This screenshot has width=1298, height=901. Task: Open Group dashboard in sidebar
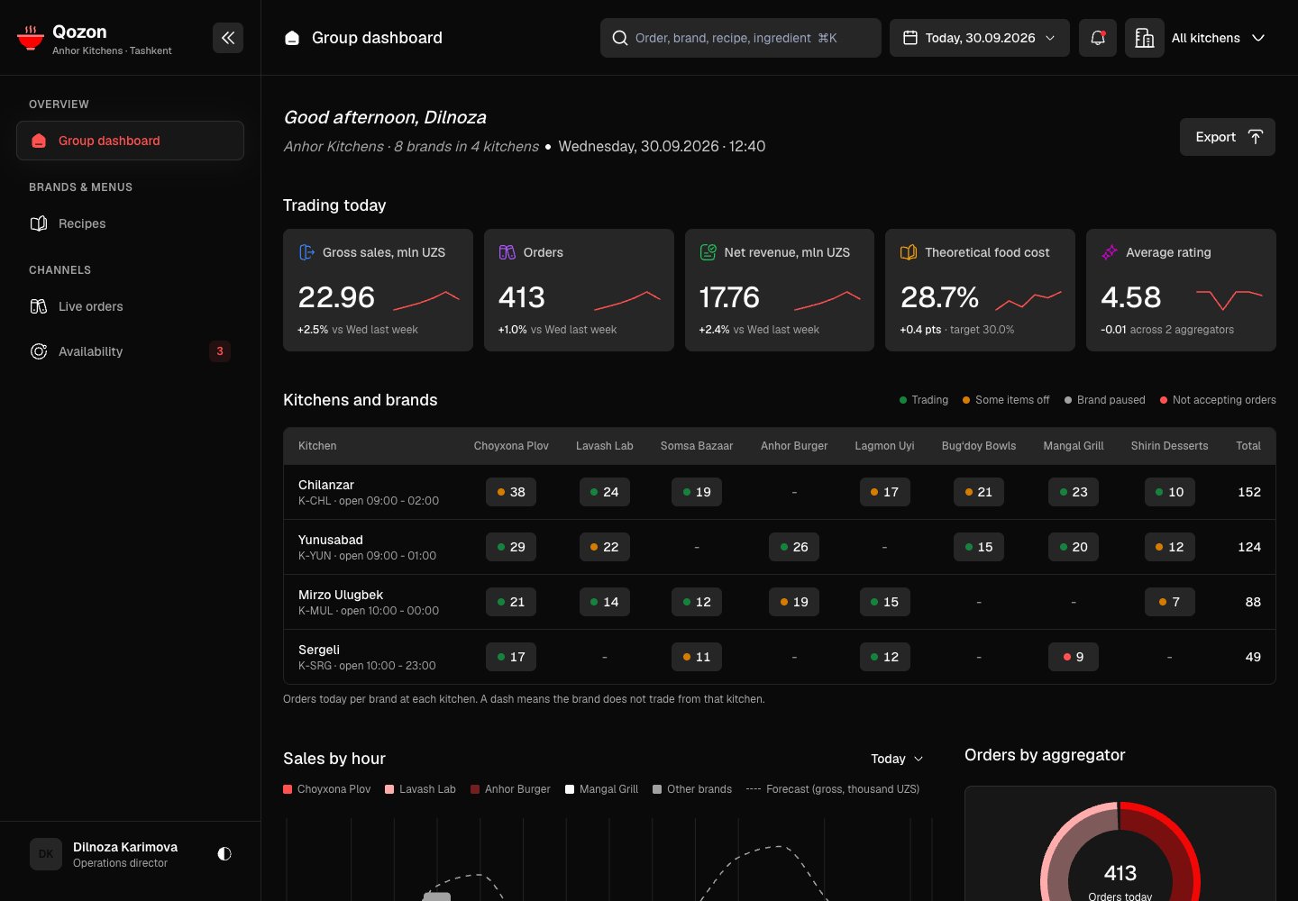pos(130,141)
